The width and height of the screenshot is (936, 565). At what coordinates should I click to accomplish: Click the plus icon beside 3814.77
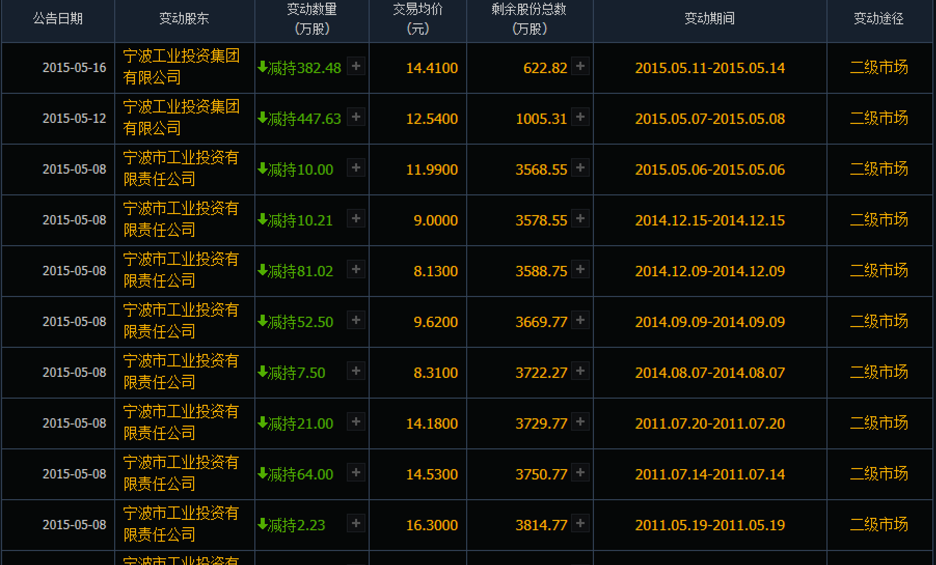click(x=580, y=524)
